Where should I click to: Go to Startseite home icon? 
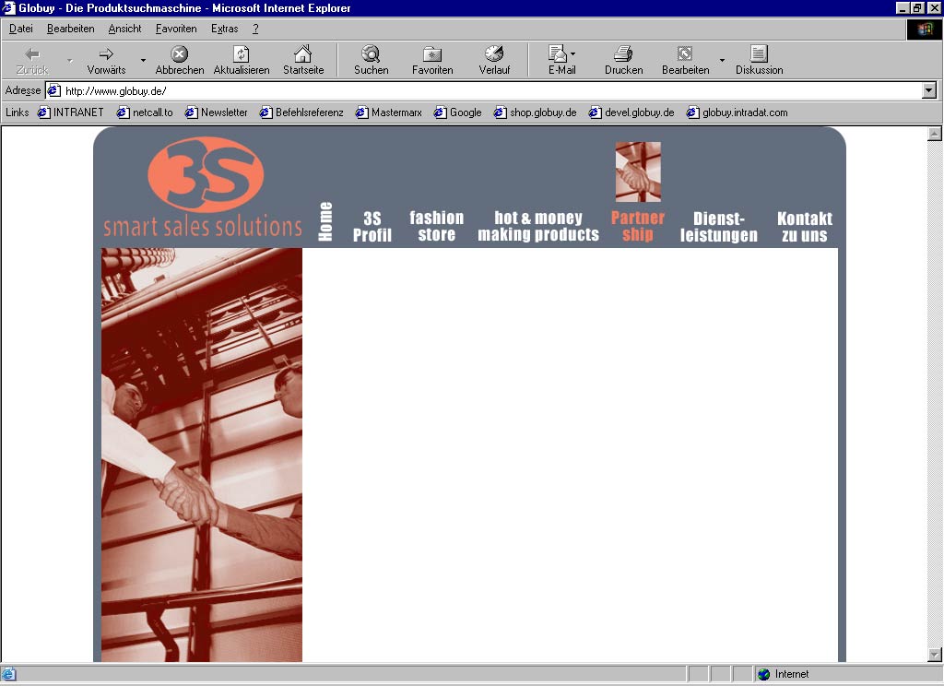pos(302,54)
